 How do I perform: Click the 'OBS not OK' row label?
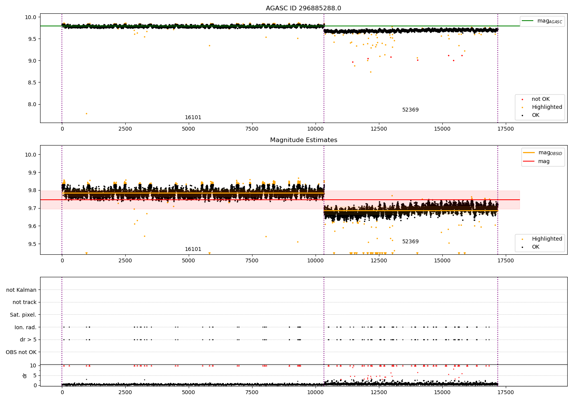click(21, 352)
